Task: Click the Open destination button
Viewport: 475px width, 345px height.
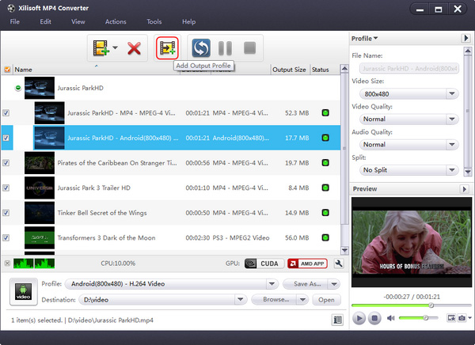Action: pyautogui.click(x=326, y=300)
